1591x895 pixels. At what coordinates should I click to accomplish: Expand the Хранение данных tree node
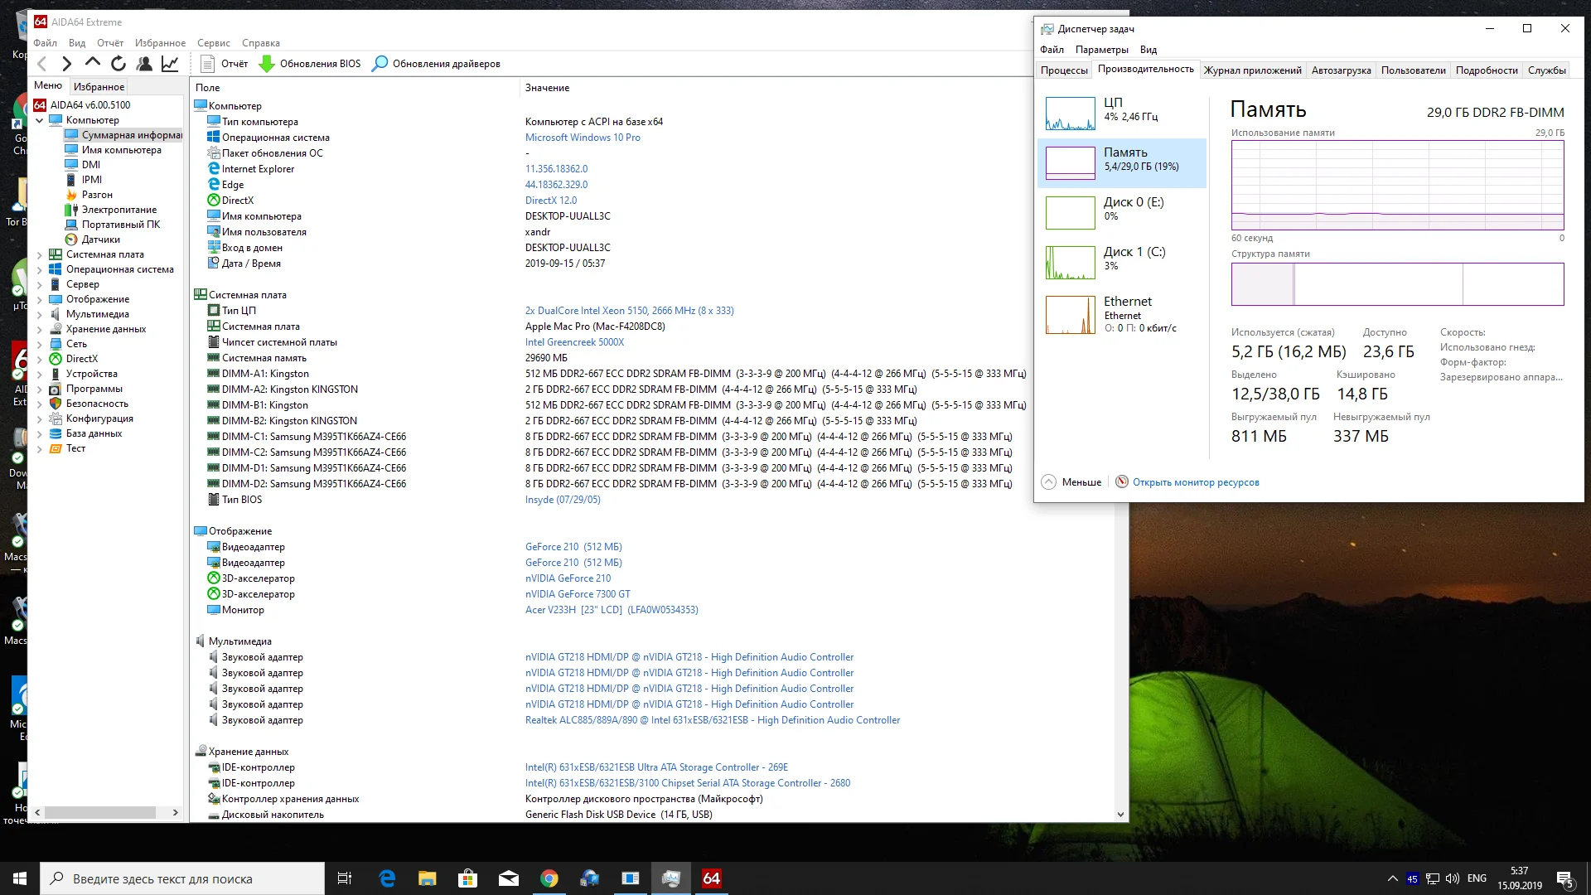coord(39,330)
